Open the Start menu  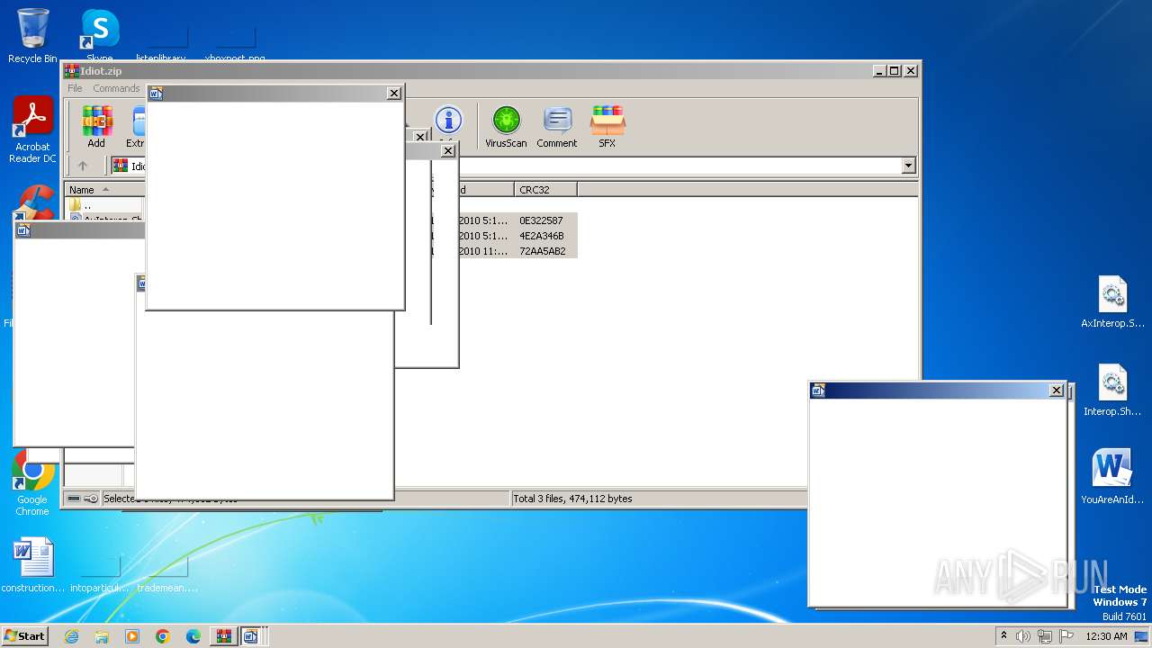point(25,636)
